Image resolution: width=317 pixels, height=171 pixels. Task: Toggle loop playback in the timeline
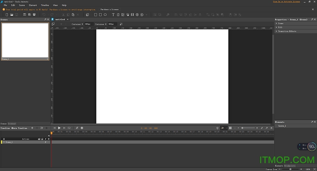[69, 128]
